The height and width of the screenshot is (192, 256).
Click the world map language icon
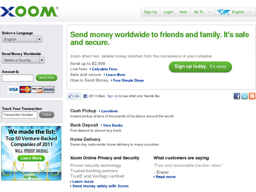click(223, 12)
